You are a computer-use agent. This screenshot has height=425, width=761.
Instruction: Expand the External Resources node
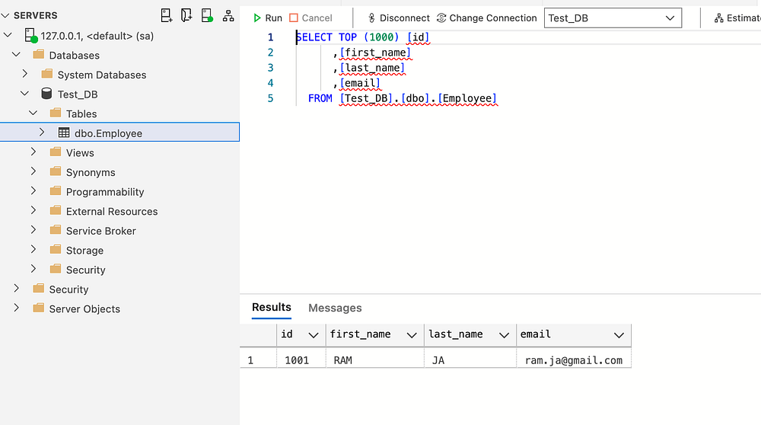(33, 210)
